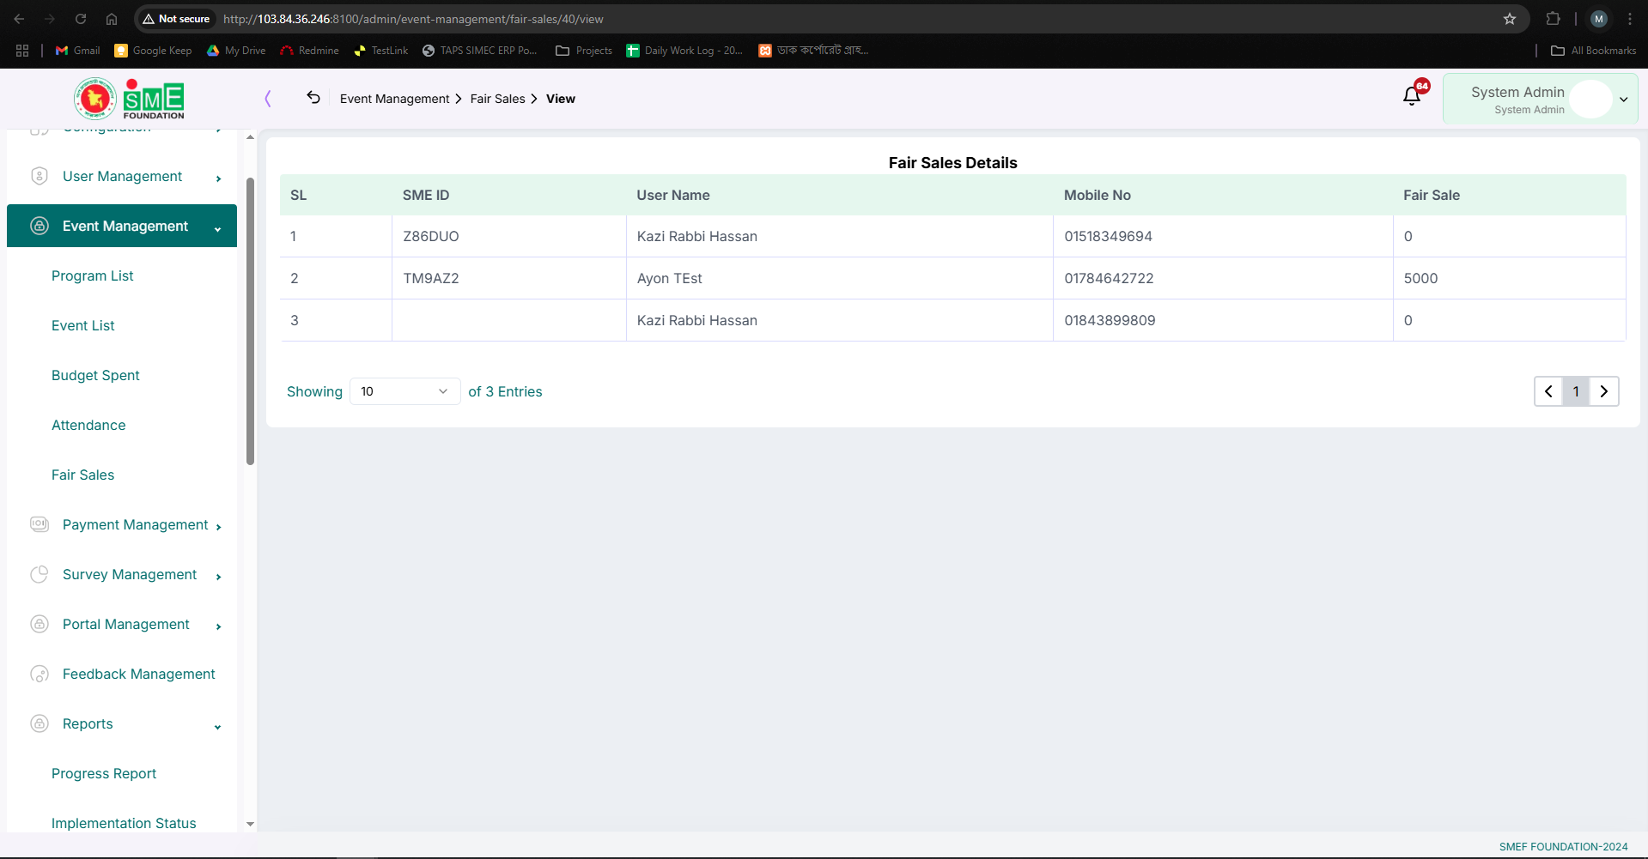This screenshot has width=1648, height=859.
Task: Collapse the Event Management menu chevron
Action: click(218, 229)
